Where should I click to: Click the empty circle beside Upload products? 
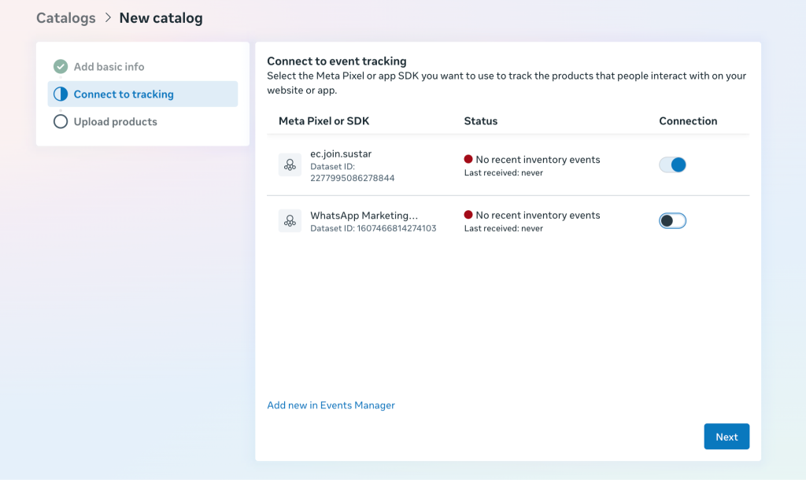(x=61, y=122)
